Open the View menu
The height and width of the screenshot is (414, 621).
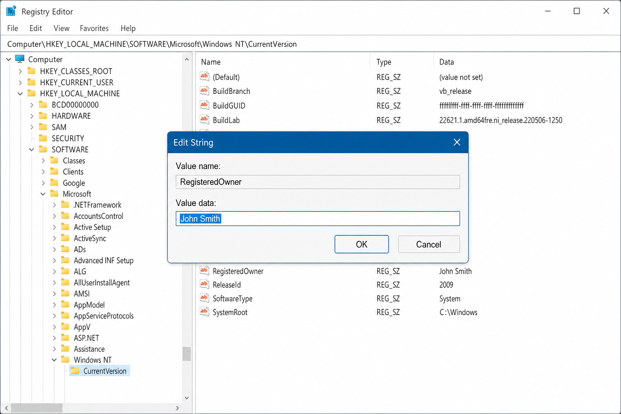pos(61,28)
